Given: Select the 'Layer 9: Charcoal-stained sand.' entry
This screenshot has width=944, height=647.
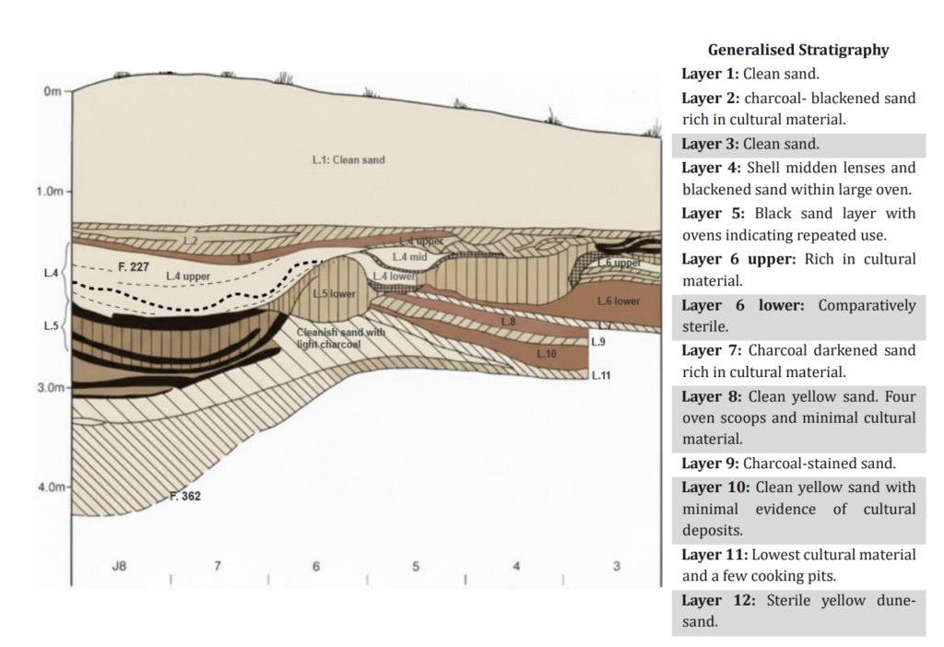Looking at the screenshot, I should (x=788, y=464).
